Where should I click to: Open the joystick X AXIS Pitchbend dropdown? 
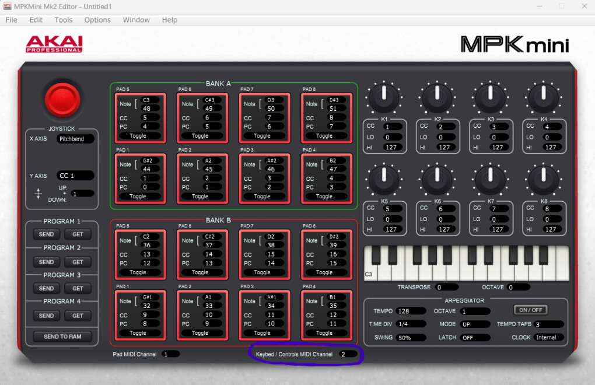click(x=75, y=139)
